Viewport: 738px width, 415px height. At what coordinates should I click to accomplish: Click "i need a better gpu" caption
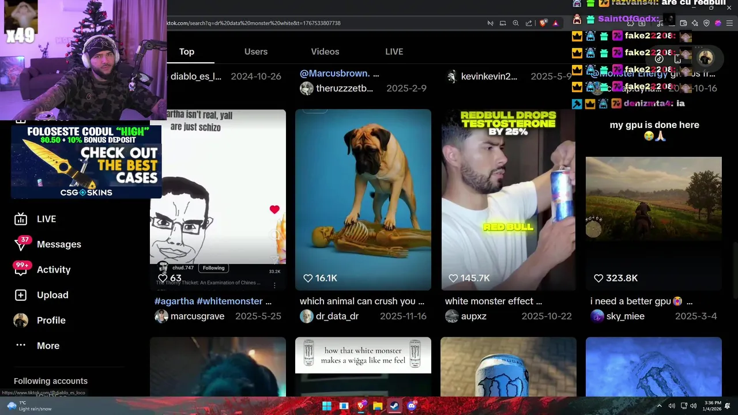pos(641,301)
